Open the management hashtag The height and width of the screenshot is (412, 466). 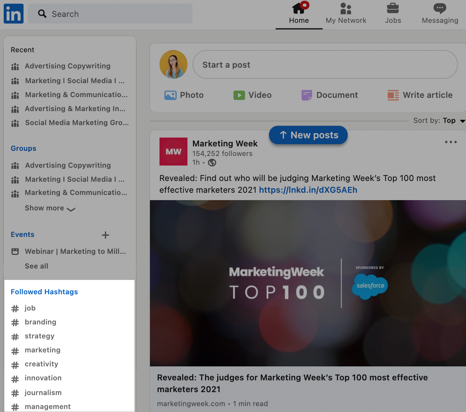pos(48,406)
